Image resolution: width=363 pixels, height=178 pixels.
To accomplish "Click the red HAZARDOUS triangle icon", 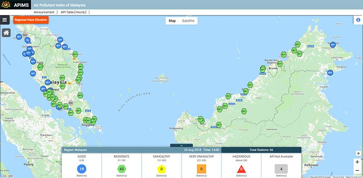I will (x=241, y=169).
